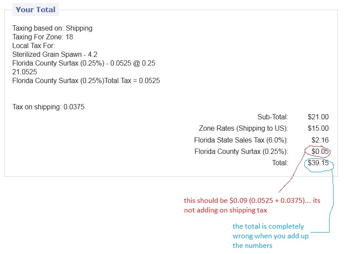Click the 'Taxing based on: Shipping' line
Image resolution: width=344 pixels, height=254 pixels.
coord(52,28)
